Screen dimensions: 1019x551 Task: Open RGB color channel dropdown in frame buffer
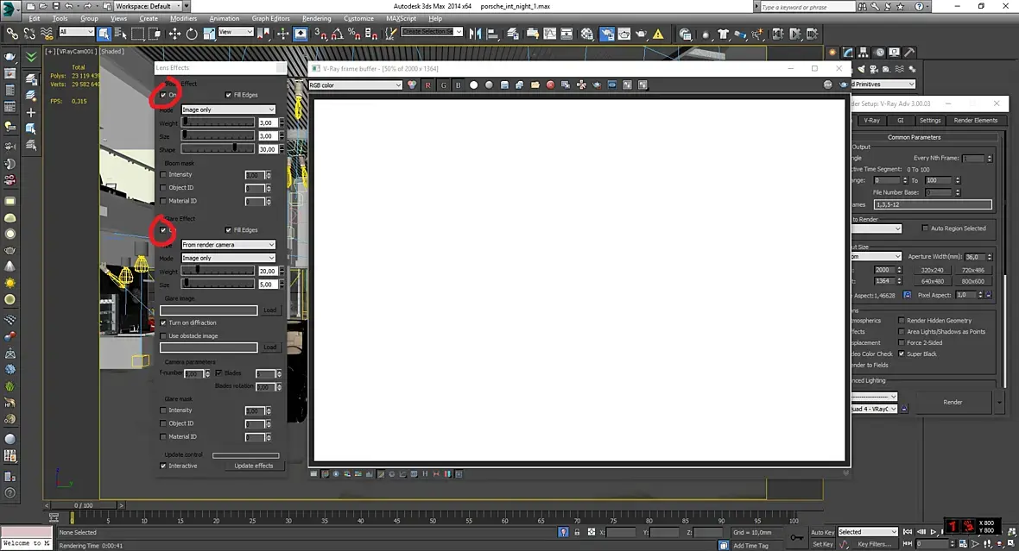356,85
